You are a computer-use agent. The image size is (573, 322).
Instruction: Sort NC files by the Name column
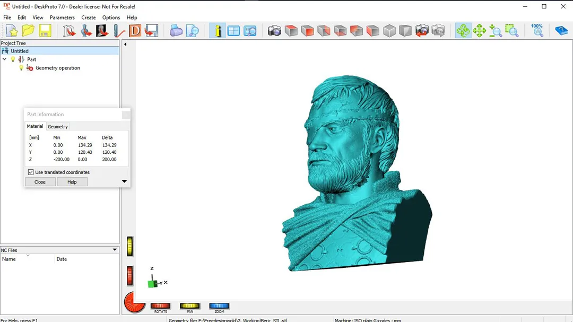[28, 259]
